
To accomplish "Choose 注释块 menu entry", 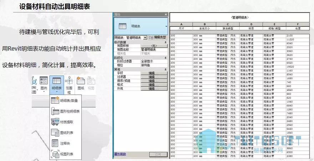I will pos(65,144).
